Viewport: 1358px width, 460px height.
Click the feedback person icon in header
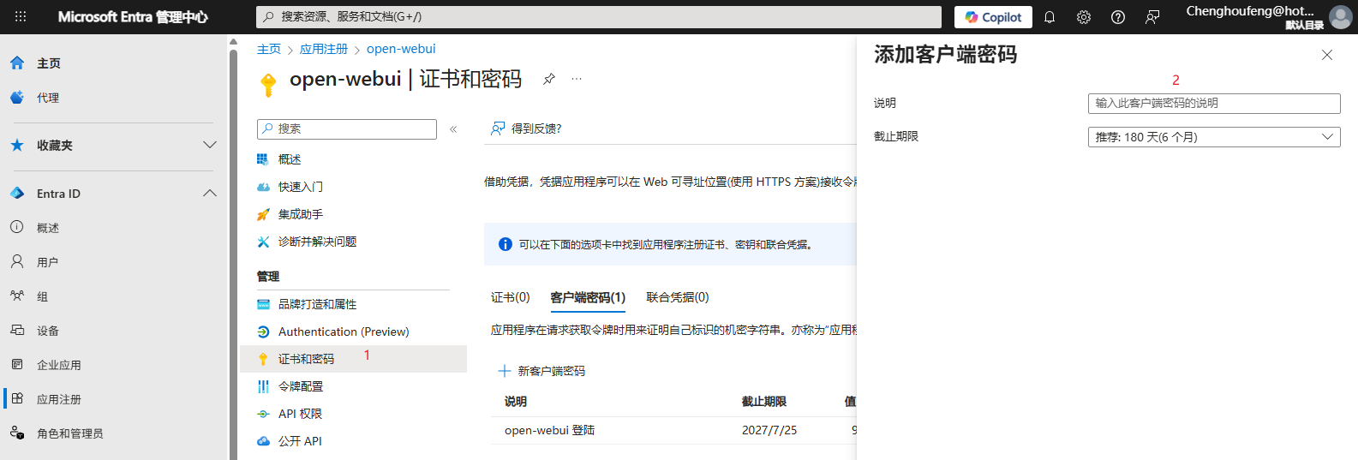[1152, 17]
